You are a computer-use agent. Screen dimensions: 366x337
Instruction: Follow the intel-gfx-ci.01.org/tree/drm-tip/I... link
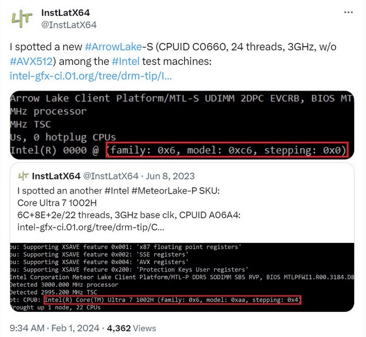point(91,76)
